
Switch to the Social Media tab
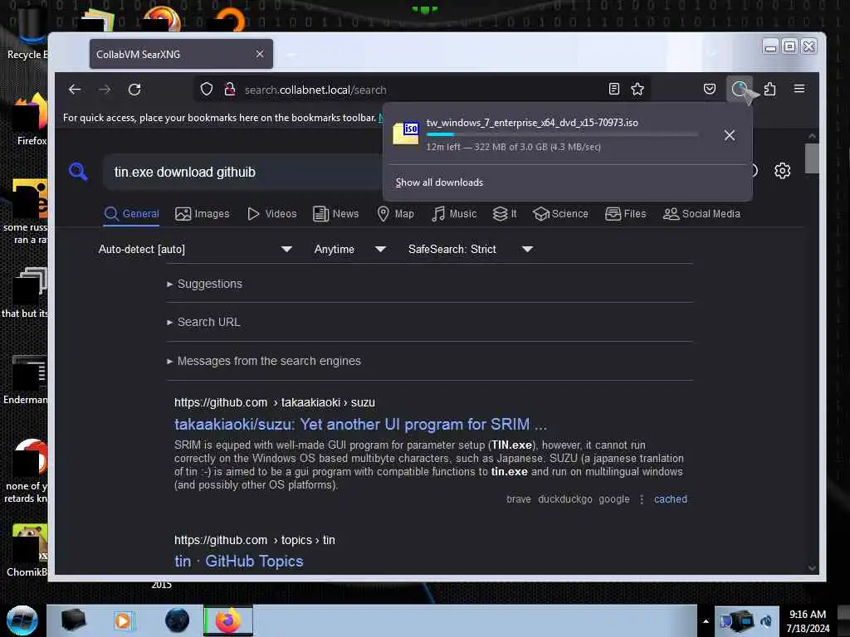[702, 214]
